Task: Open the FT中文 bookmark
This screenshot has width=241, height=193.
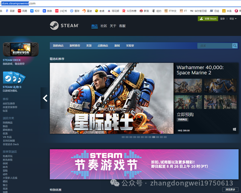Action: pos(170,11)
